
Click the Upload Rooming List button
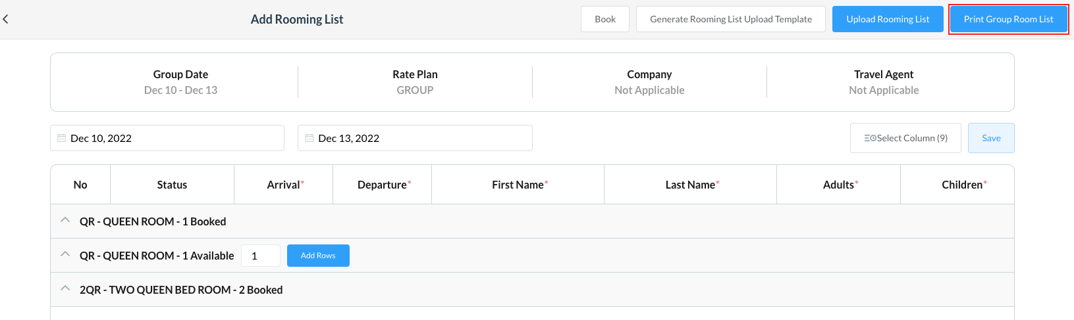click(x=887, y=19)
